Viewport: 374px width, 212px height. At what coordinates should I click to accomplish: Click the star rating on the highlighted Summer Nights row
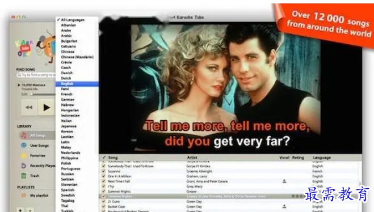coord(298,196)
